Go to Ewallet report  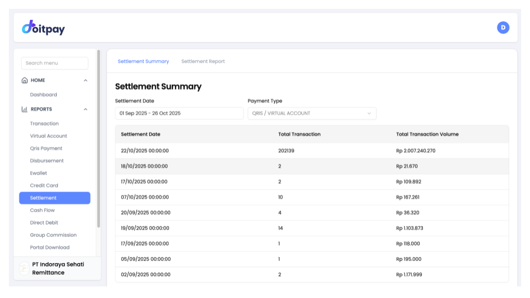point(39,173)
